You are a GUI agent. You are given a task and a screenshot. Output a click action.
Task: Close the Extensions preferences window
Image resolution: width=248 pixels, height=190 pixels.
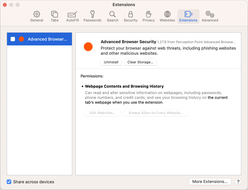(5, 5)
